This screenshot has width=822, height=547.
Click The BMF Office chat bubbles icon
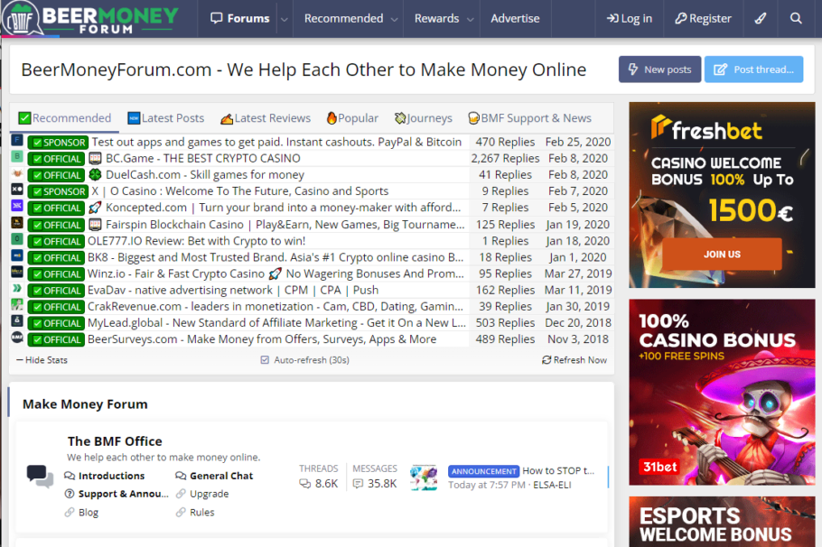[x=40, y=477]
